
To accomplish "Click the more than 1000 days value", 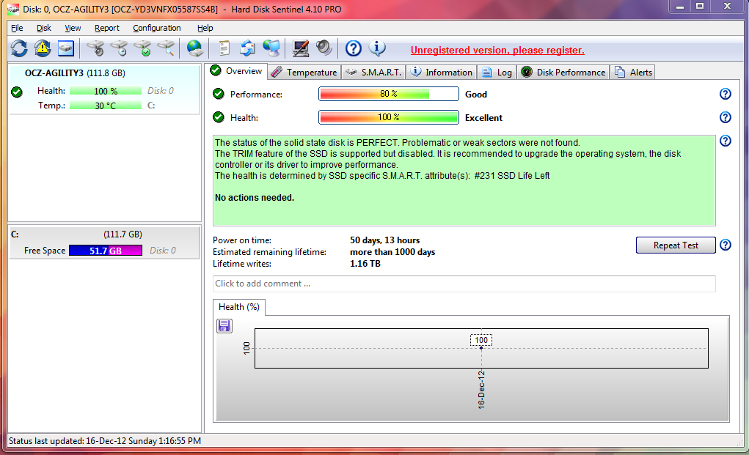I will click(x=392, y=252).
